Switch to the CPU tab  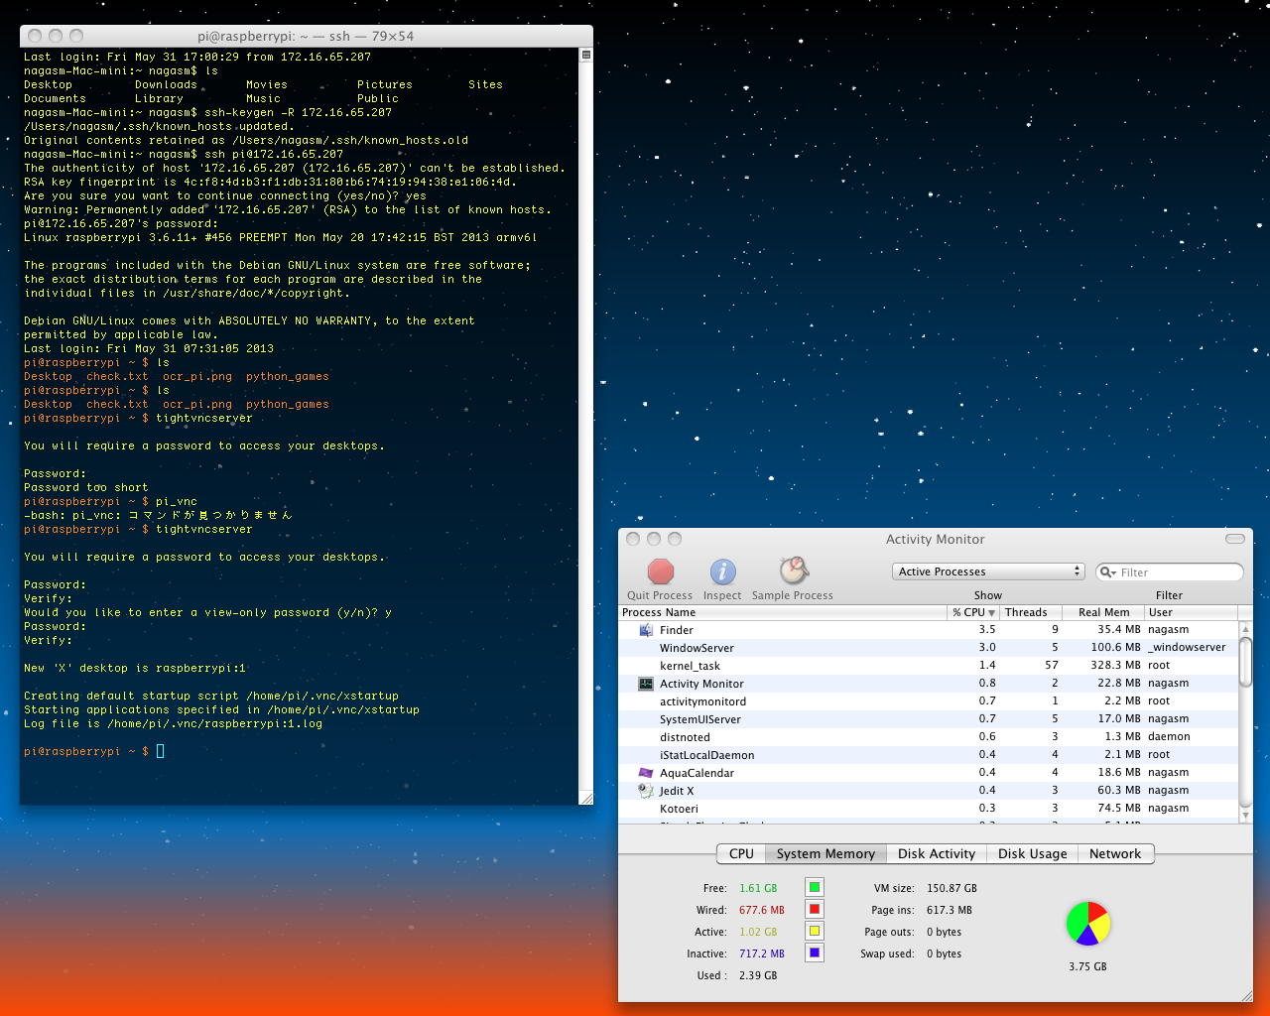pos(741,854)
